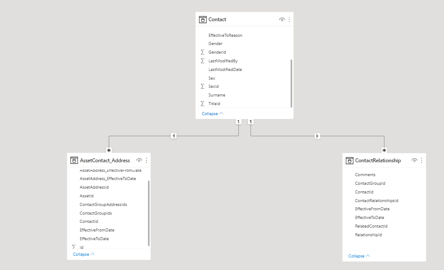This screenshot has width=444, height=270.
Task: Toggle visibility of AssetContact_Address table
Action: click(x=139, y=161)
